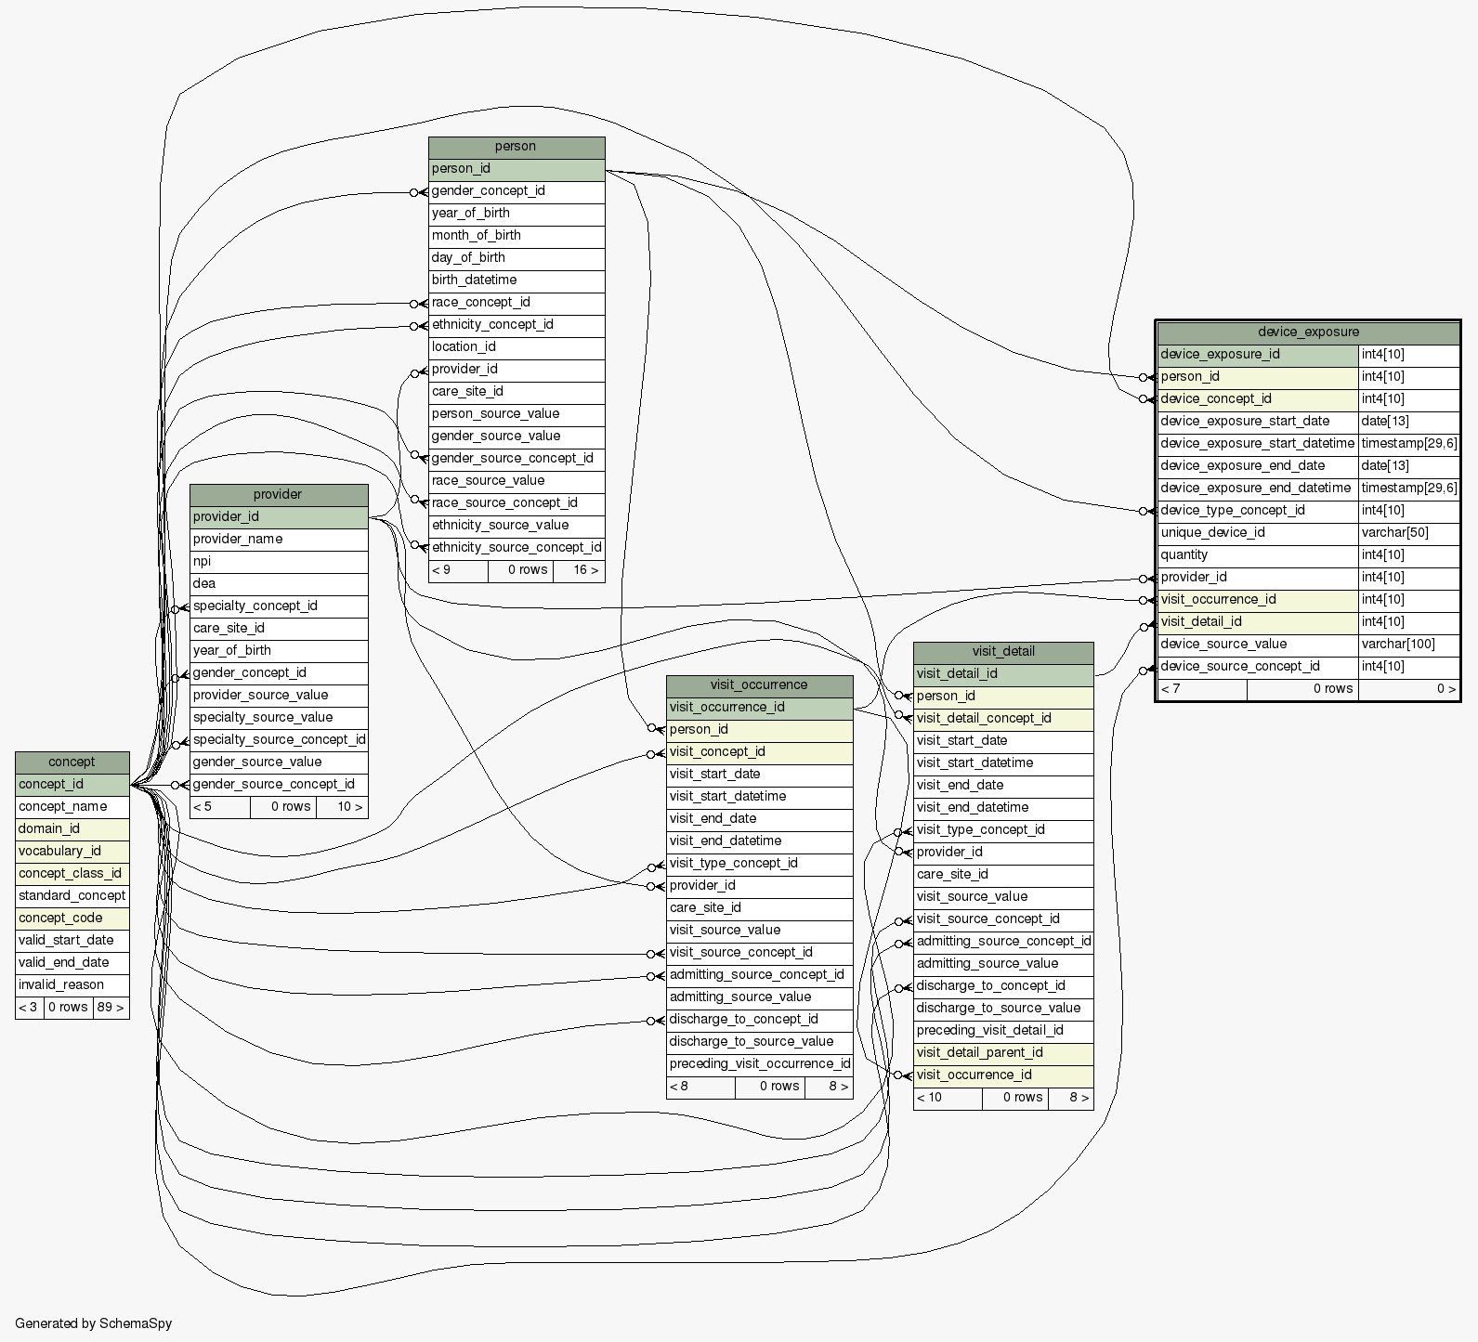1478x1342 pixels.
Task: Select concept_name column in concept table
Action: pyautogui.click(x=62, y=807)
